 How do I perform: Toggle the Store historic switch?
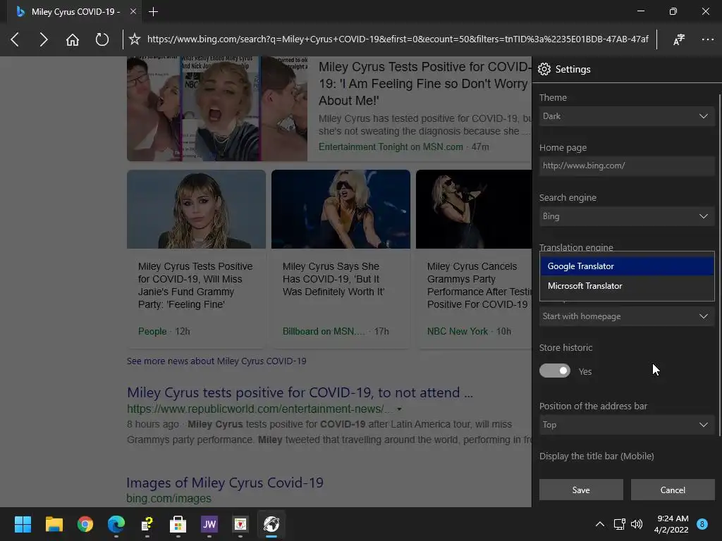(555, 371)
